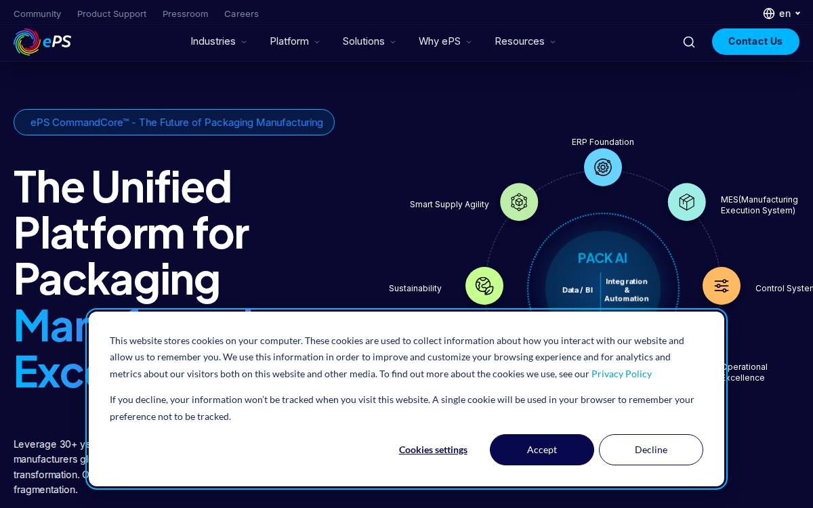The image size is (813, 508).
Task: Expand the Resources menu chevron
Action: click(x=553, y=42)
